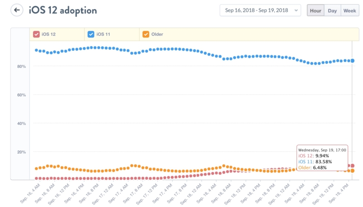Screen dimensions: 363x207
Task: Click the last red iOS 12 data point
Action: coord(352,166)
